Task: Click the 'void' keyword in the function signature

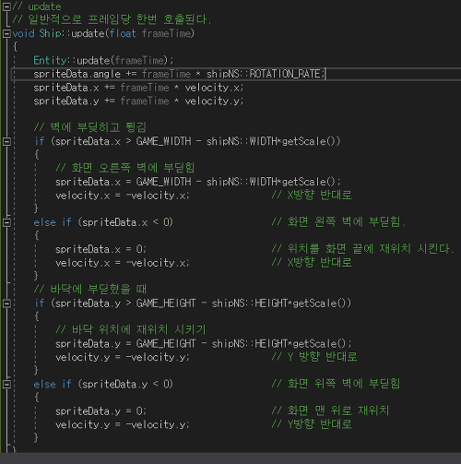Action: coord(24,33)
